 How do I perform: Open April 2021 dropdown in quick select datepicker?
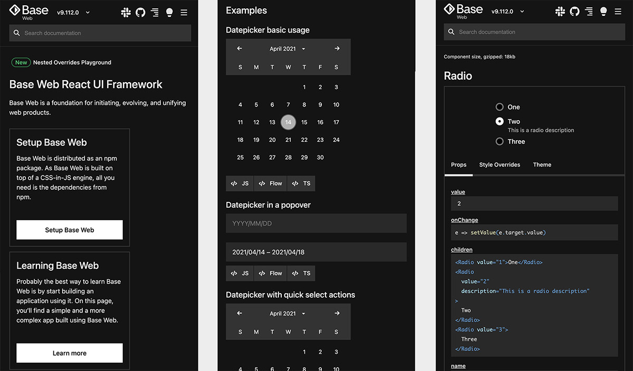click(287, 313)
